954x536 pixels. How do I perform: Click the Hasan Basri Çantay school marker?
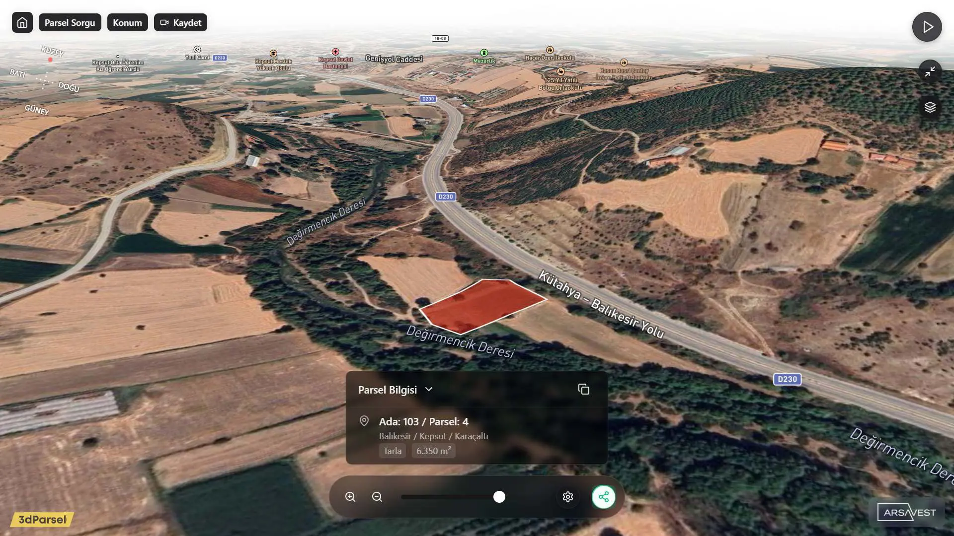[624, 63]
